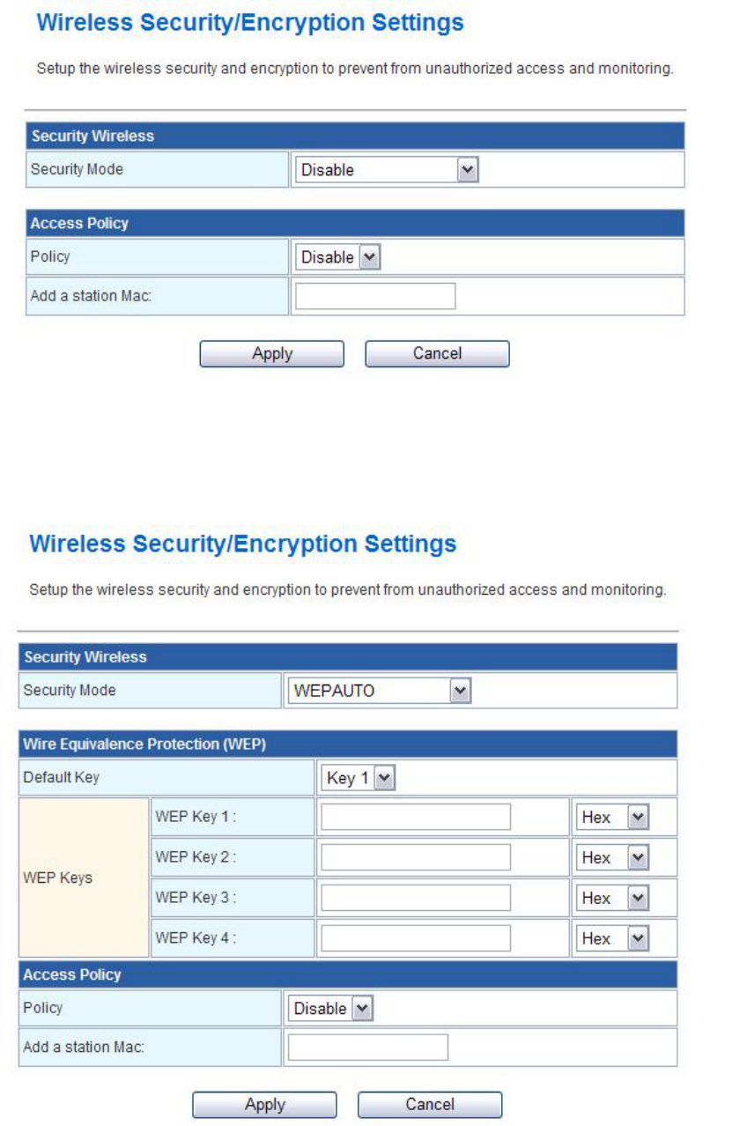Focus the WEP Key 3 text box
Screen dimensions: 732x1126
click(415, 898)
